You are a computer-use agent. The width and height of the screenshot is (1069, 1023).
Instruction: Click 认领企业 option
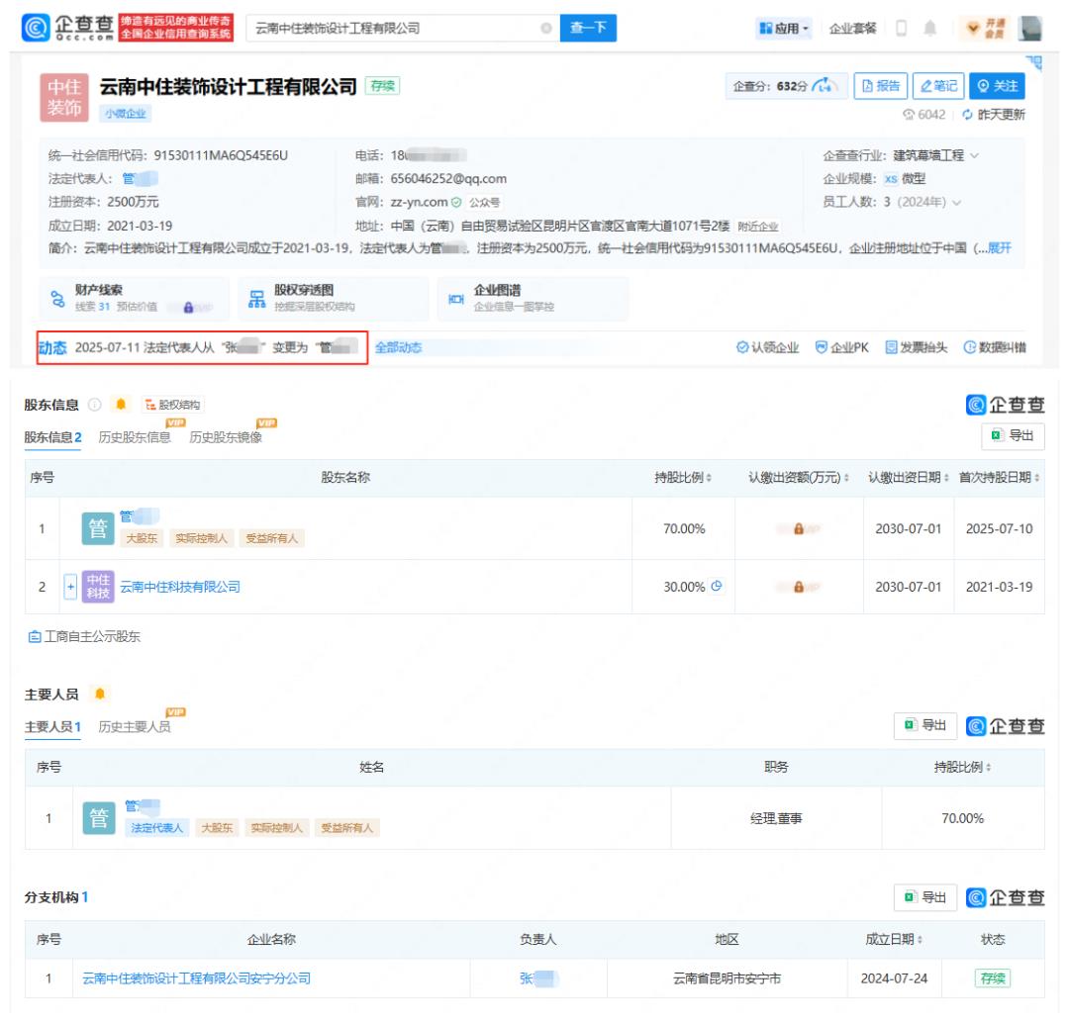click(768, 347)
